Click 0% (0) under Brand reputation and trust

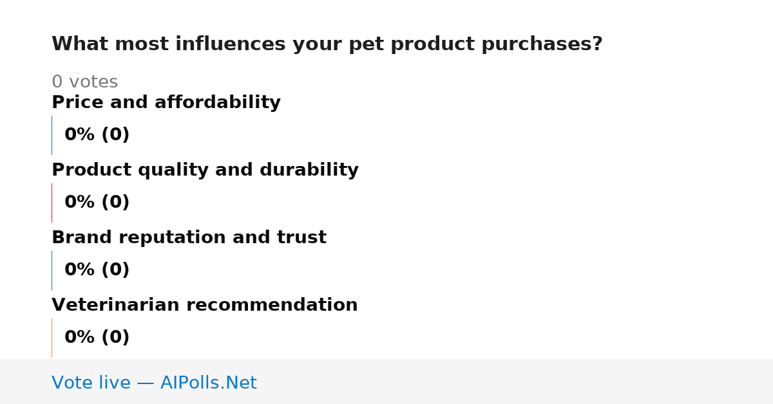[97, 270]
